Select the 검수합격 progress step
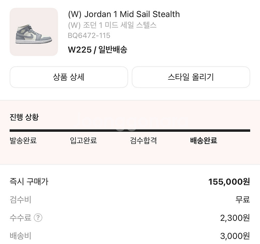The image size is (260, 244). [143, 141]
